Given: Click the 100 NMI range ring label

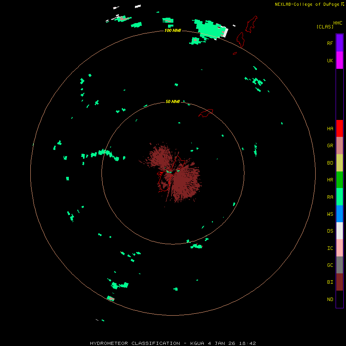Looking at the screenshot, I should click(x=173, y=30).
